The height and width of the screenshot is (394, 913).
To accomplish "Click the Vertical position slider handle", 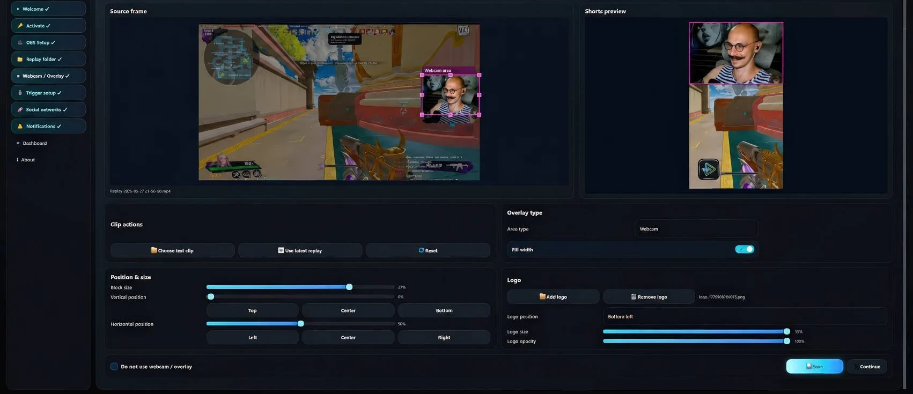I will [x=211, y=296].
